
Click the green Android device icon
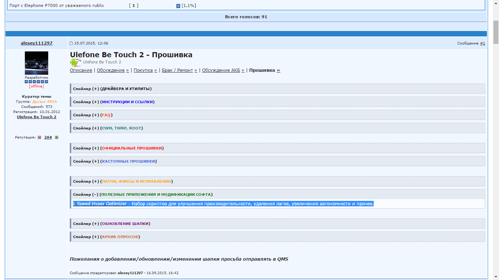coord(75,62)
